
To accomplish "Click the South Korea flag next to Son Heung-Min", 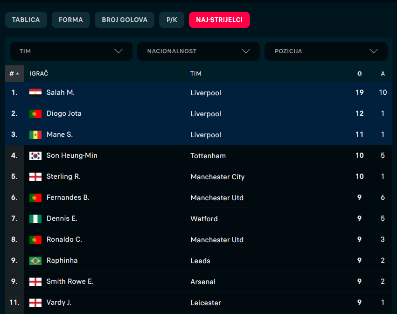I will (x=35, y=156).
